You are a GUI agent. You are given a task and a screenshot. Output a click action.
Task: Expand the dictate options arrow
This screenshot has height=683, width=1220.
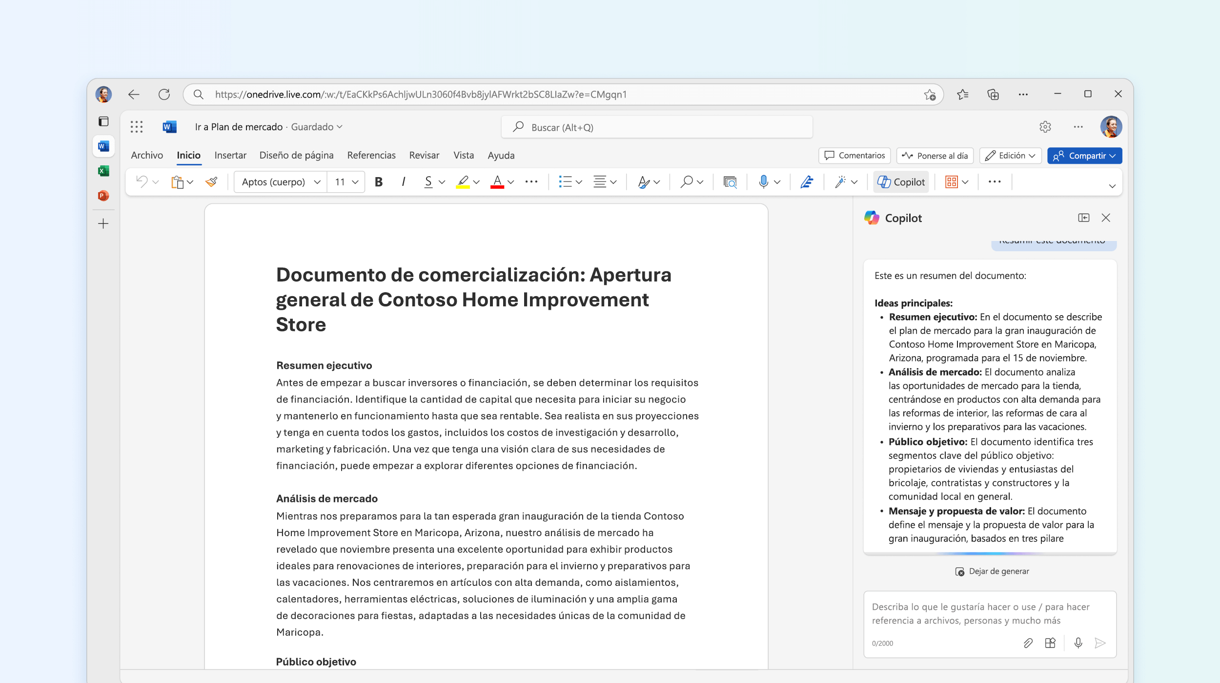777,182
